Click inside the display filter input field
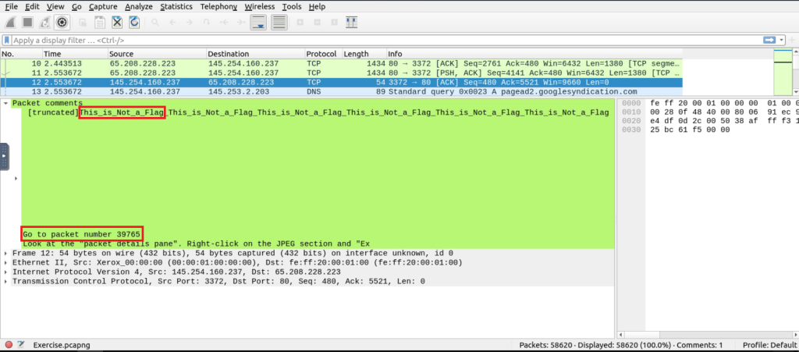 coord(312,40)
